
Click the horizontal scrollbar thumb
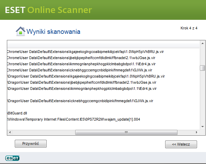126,132
